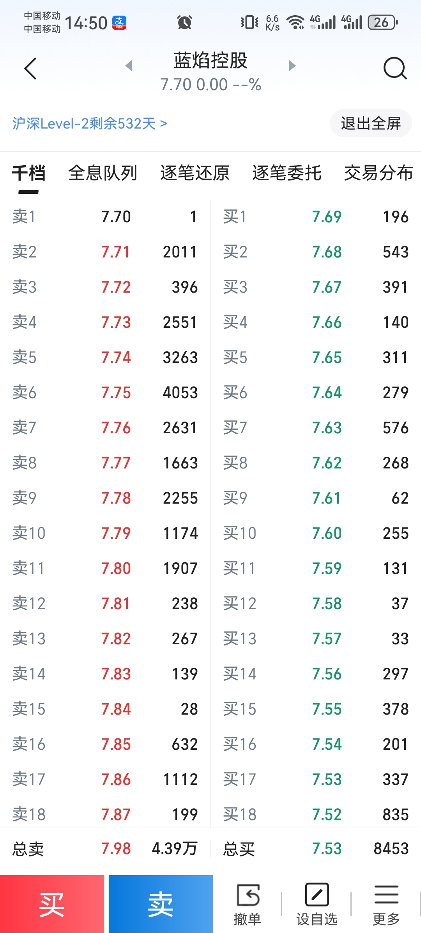Select the 卖1 price 7.70 row
Image resolution: width=421 pixels, height=933 pixels.
click(105, 217)
